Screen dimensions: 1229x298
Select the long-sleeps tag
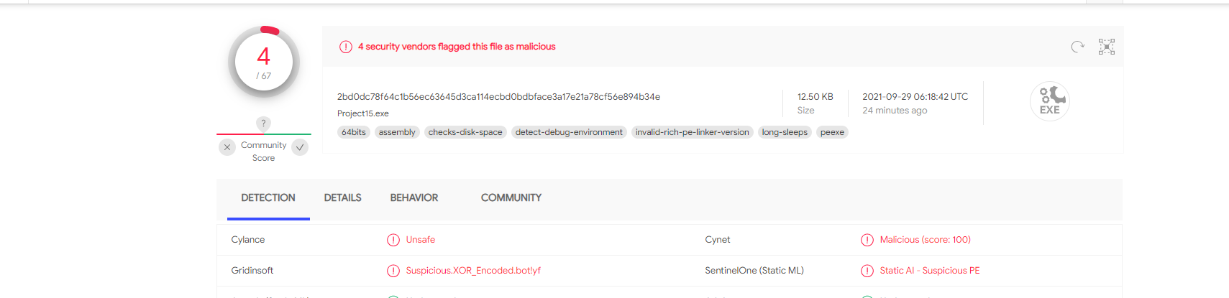[785, 132]
